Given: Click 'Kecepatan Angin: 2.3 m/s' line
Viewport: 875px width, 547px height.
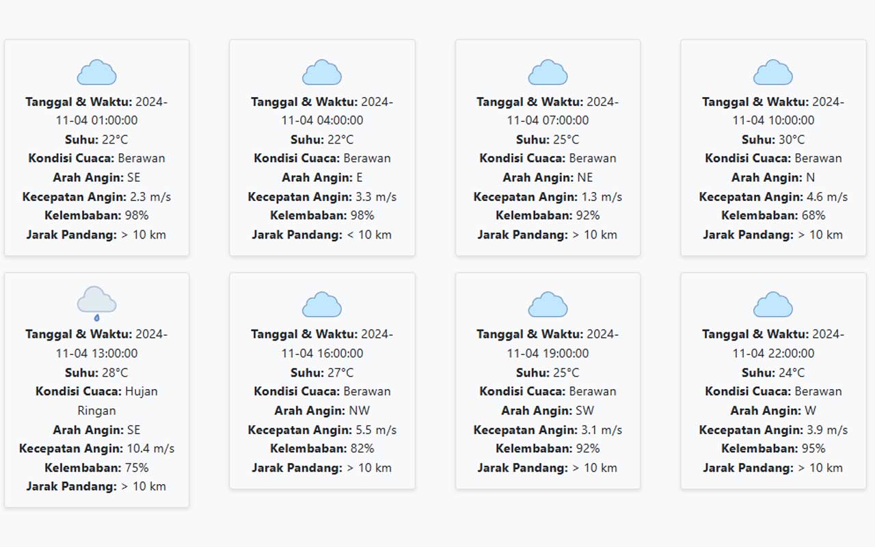Looking at the screenshot, I should coord(96,197).
